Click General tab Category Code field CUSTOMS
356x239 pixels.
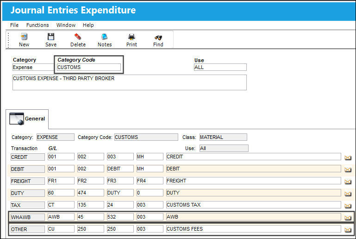click(146, 137)
